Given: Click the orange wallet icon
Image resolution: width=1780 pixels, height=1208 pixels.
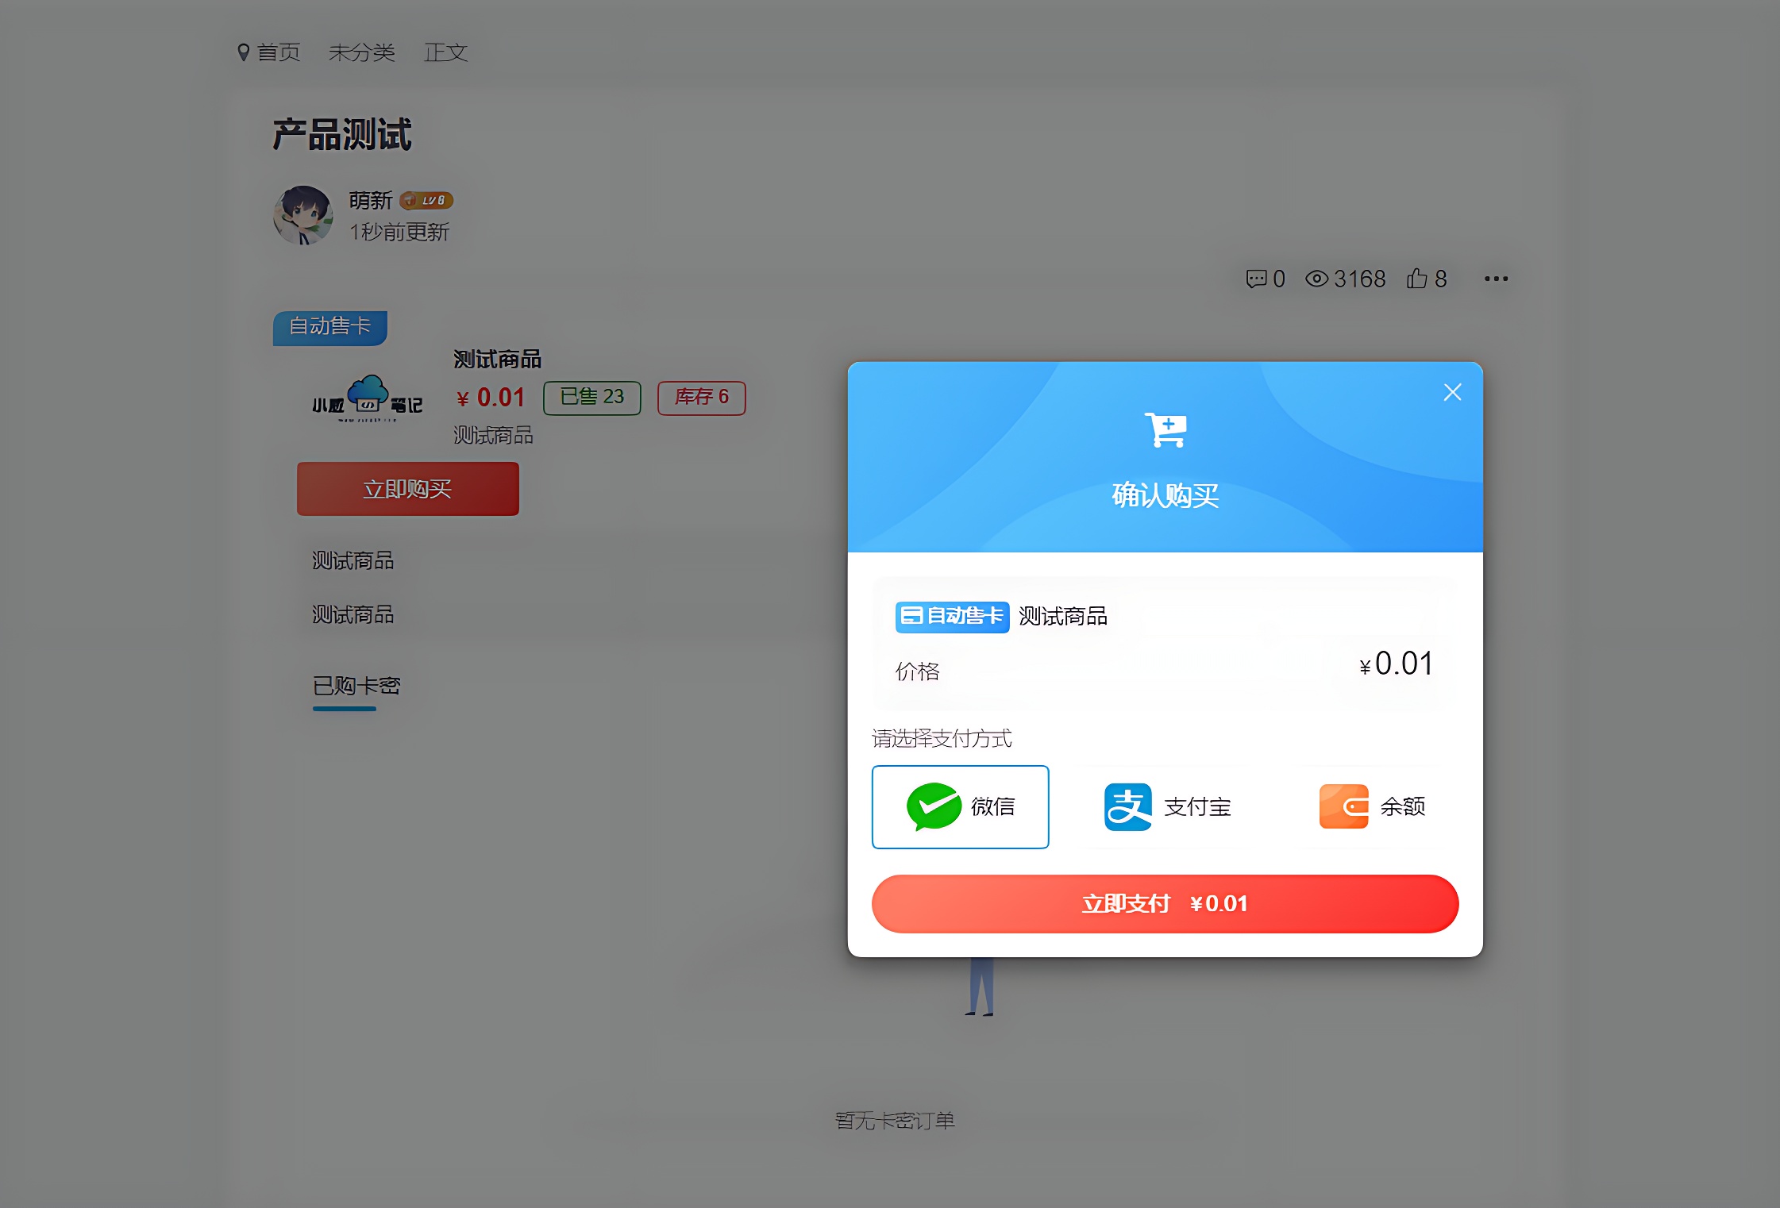Looking at the screenshot, I should click(1343, 806).
